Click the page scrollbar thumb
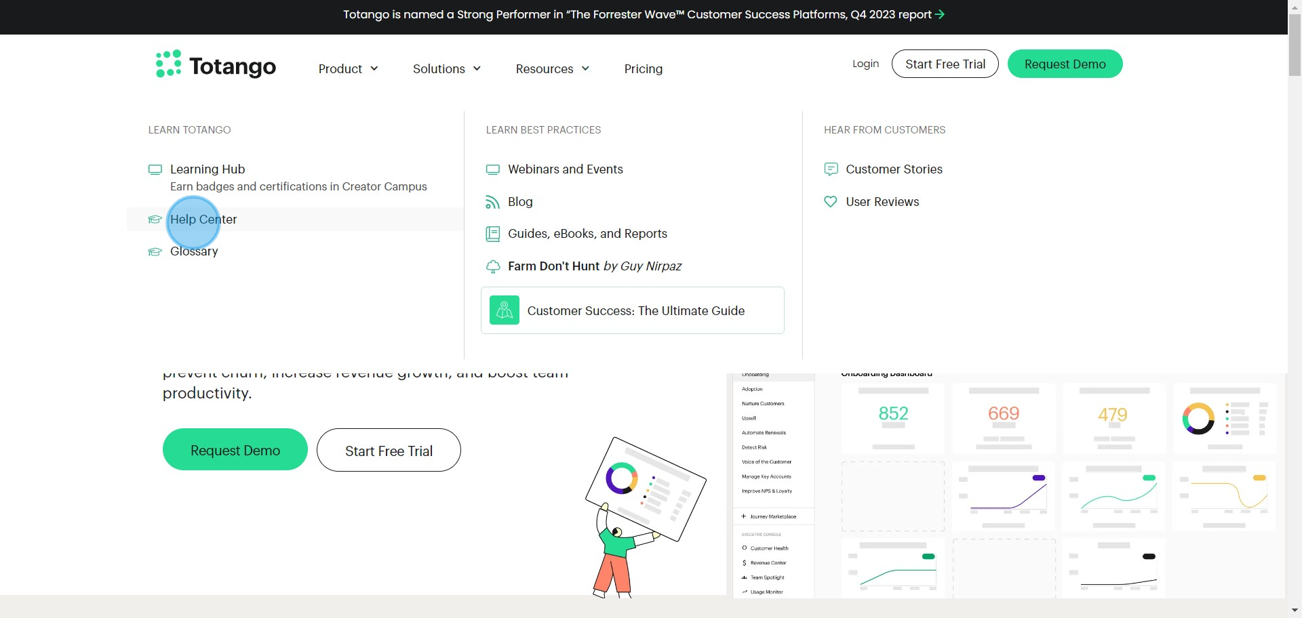The width and height of the screenshot is (1302, 618). click(1295, 45)
